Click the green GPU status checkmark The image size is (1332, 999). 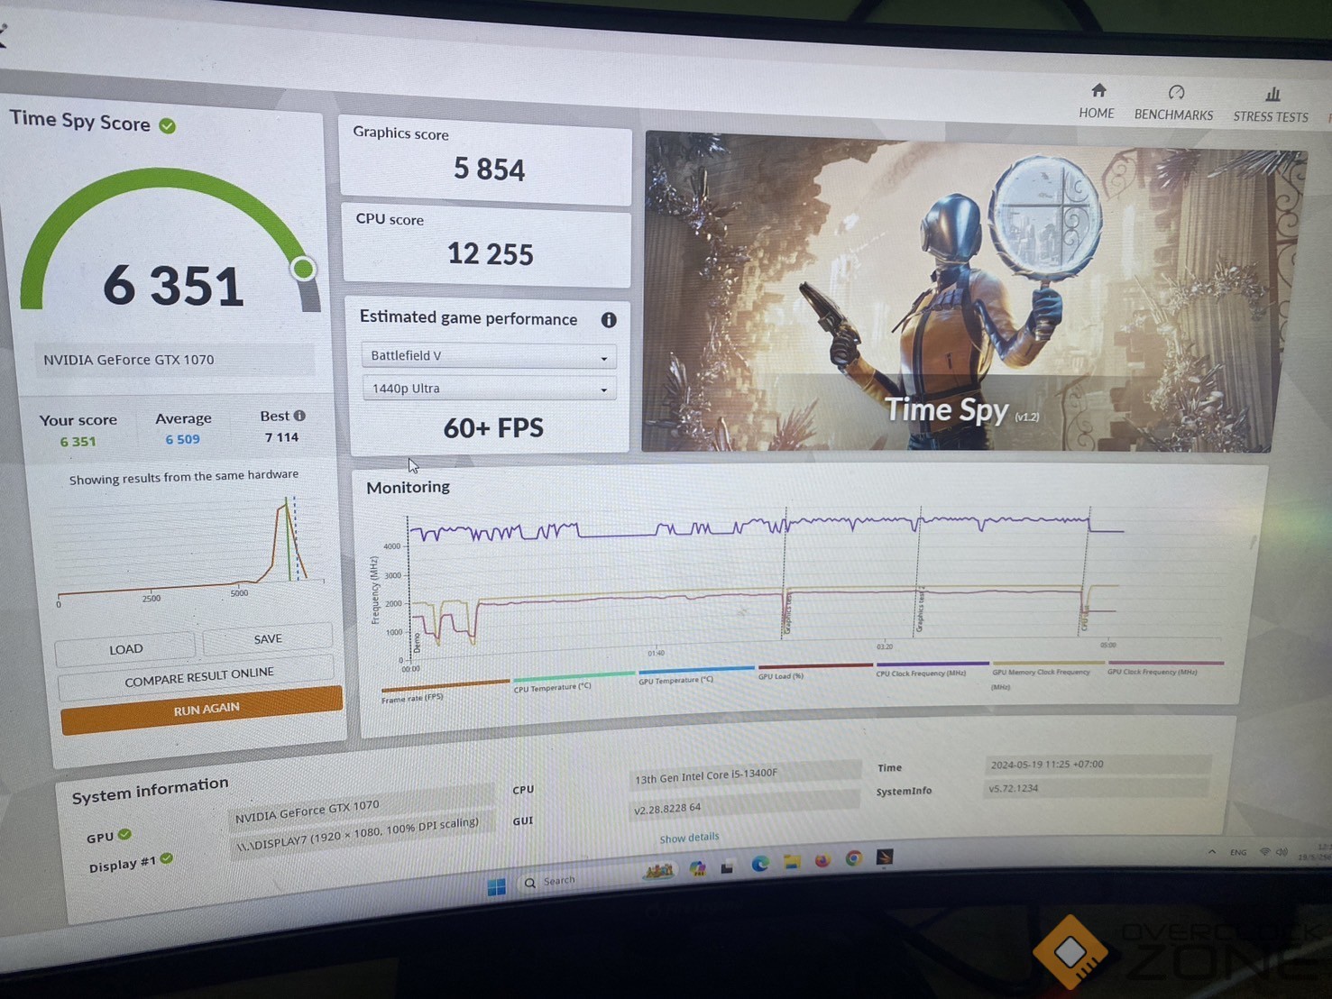click(x=124, y=834)
